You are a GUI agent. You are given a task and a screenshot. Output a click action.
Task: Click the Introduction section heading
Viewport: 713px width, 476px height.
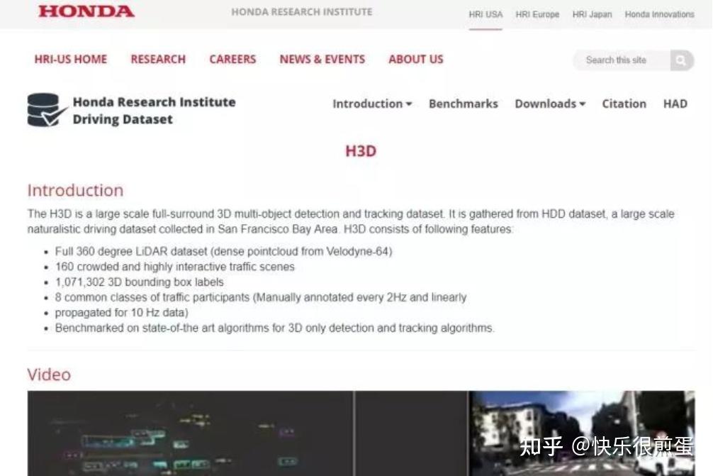click(x=74, y=190)
